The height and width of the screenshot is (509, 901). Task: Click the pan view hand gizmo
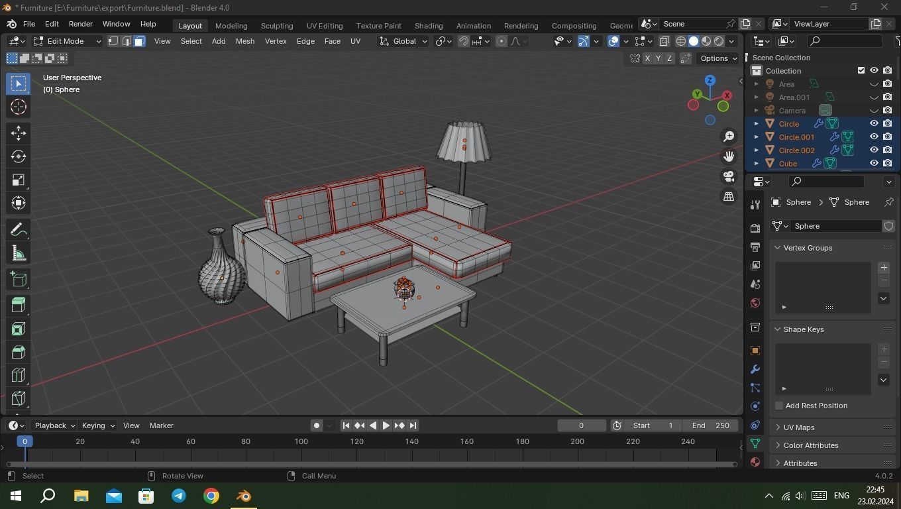pos(729,156)
